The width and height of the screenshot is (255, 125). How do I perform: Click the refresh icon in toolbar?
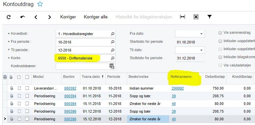(9, 17)
